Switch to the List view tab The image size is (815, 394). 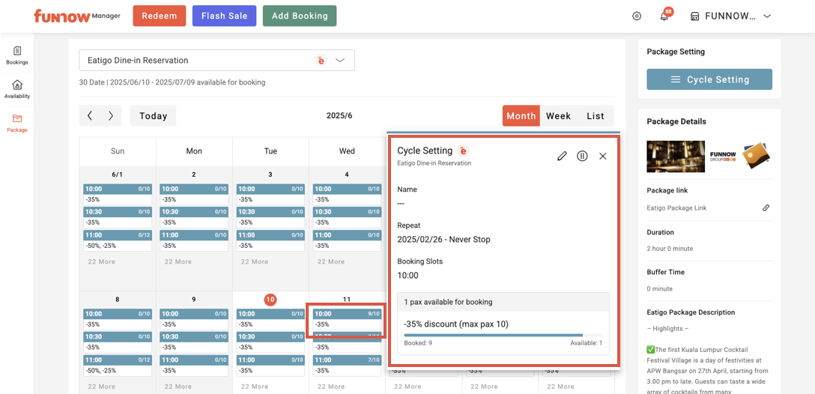596,116
